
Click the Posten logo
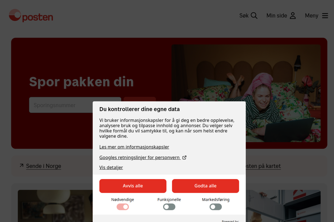31,16
